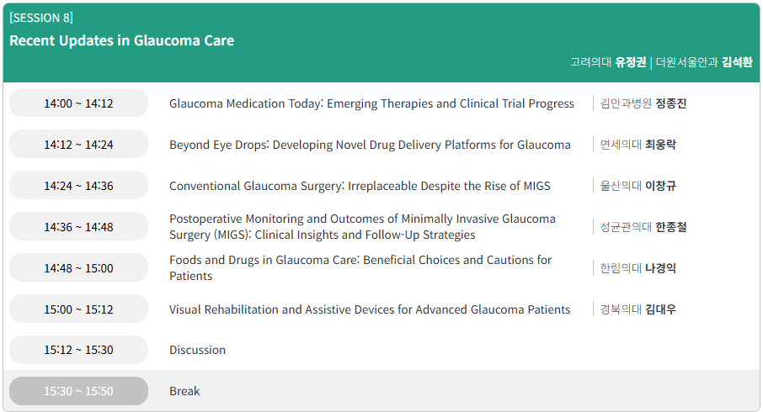
Task: Click speaker 나경익 from 한림의대
Action: tap(660, 268)
